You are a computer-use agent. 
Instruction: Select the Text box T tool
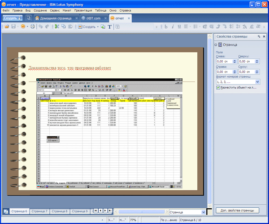[x=109, y=27]
